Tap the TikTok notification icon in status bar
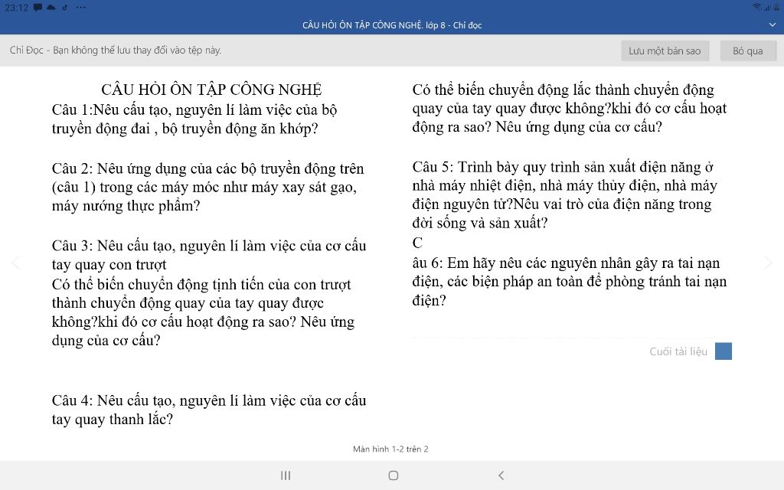The height and width of the screenshot is (490, 784). (65, 8)
